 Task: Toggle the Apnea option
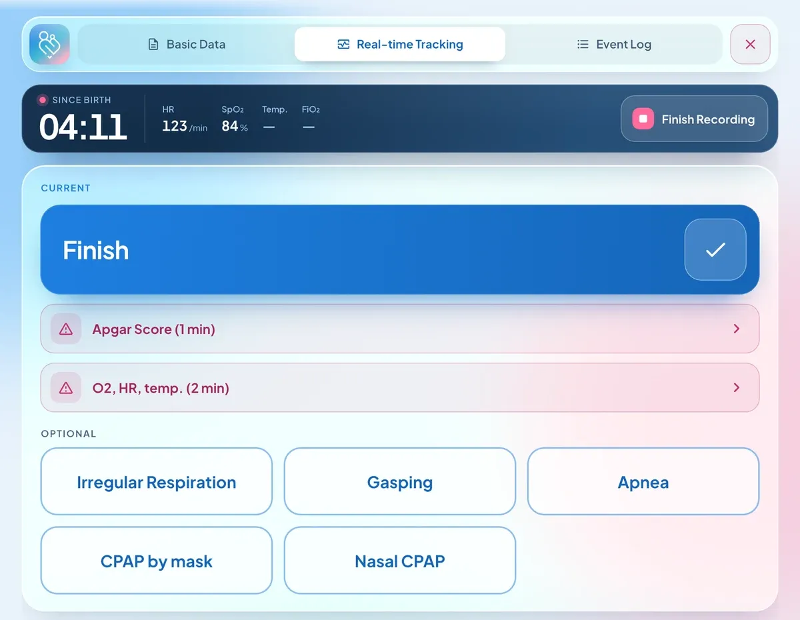643,481
